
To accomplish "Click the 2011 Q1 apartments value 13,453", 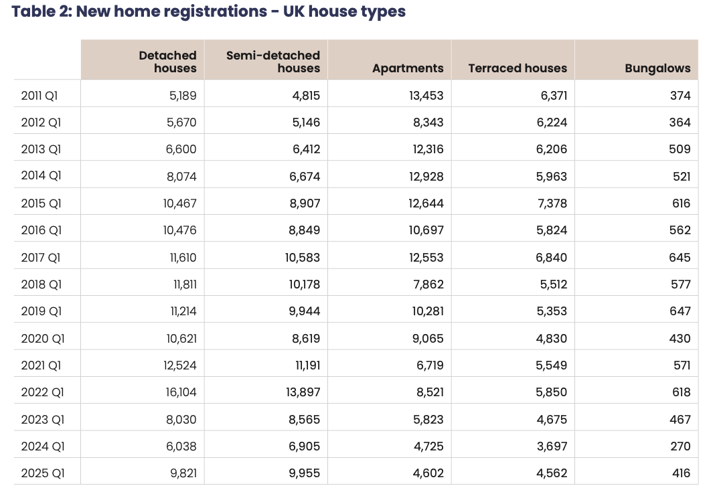I will [x=426, y=96].
